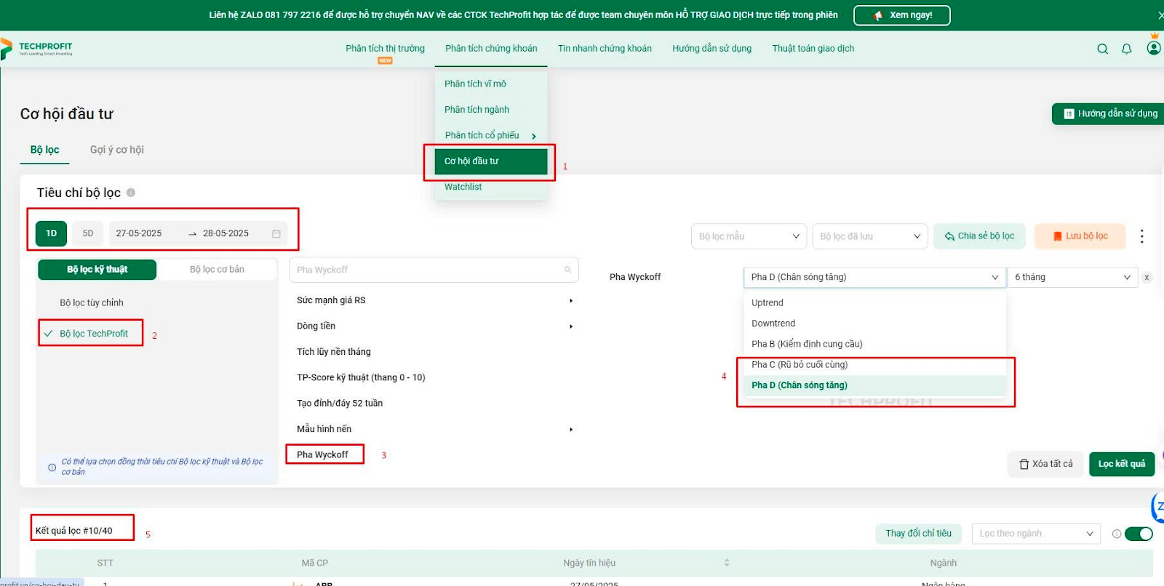Click the Pha Wyckoff search input field

429,270
